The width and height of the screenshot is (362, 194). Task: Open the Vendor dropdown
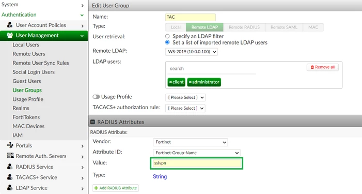pyautogui.click(x=190, y=142)
